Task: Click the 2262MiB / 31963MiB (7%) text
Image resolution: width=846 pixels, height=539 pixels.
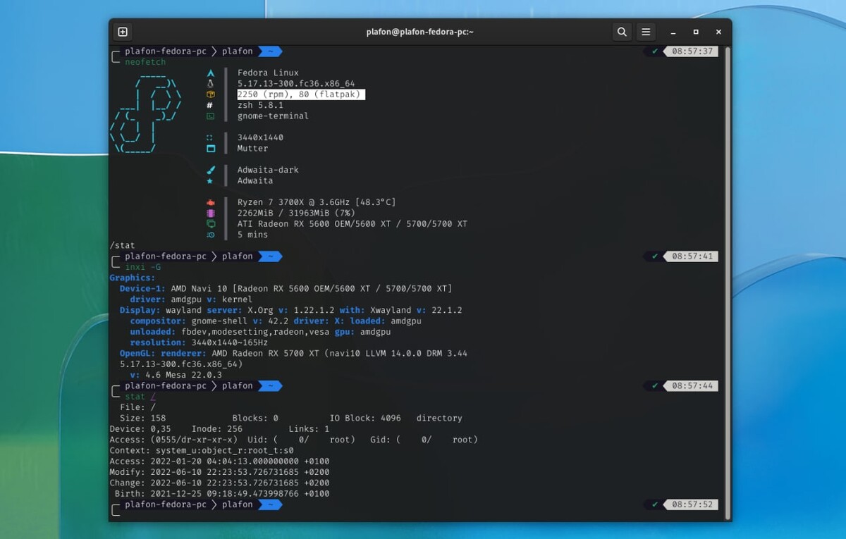Action: (296, 213)
